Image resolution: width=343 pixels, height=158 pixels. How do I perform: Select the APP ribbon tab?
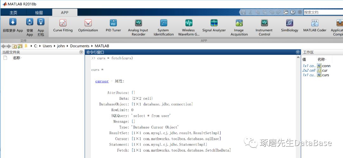(x=65, y=12)
